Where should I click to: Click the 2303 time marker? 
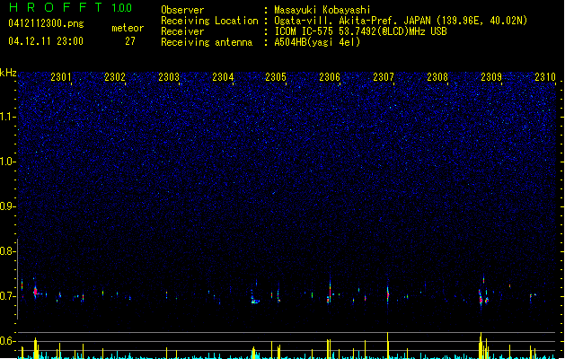coord(169,77)
